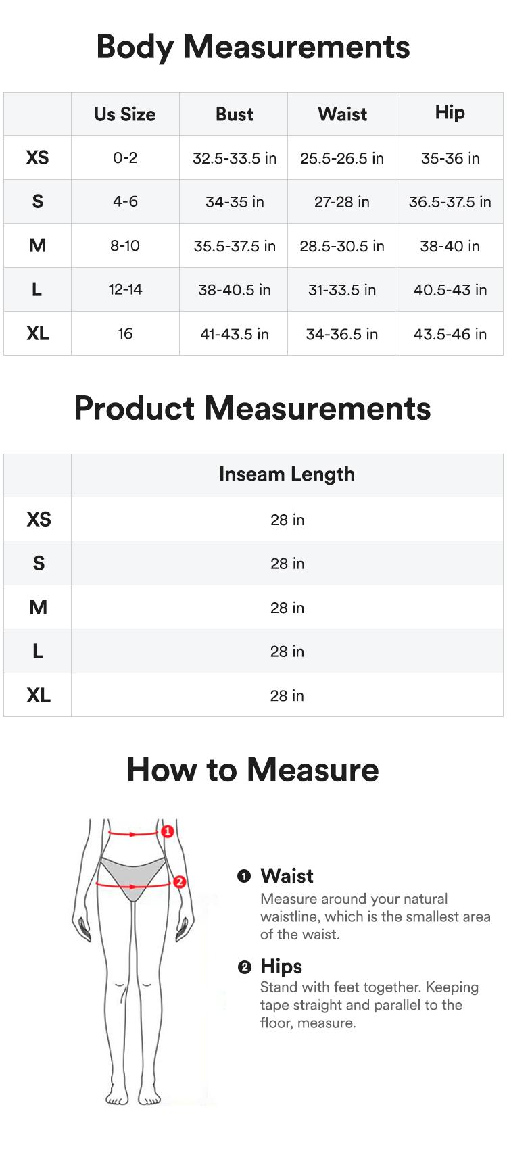Click the Waist column header in the table
Viewport: 507px width, 1149px height.
tap(342, 114)
